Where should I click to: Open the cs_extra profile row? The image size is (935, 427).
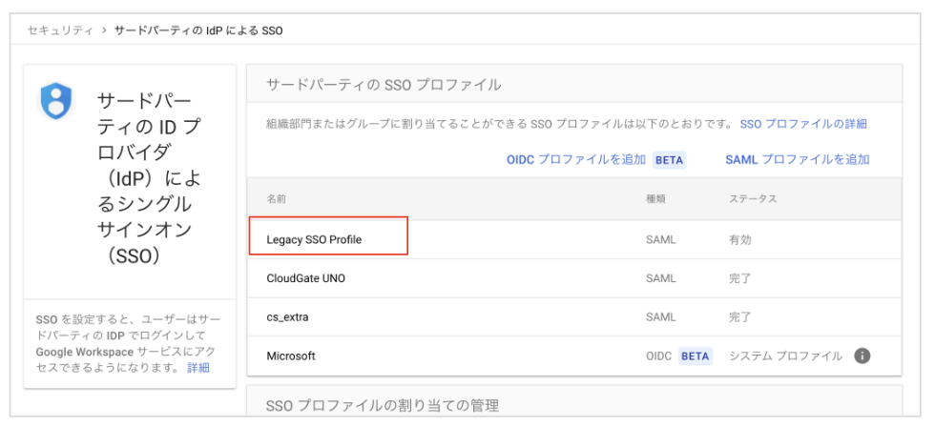(574, 317)
